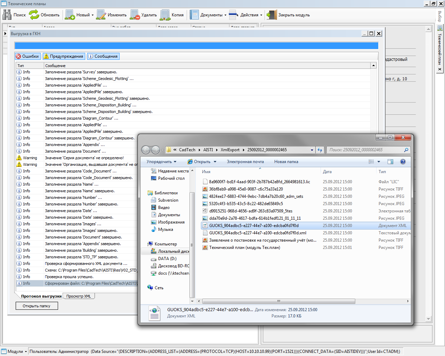The height and width of the screenshot is (356, 445).
Task: Click the Close module (Закрыть модуль) icon
Action: [x=272, y=15]
